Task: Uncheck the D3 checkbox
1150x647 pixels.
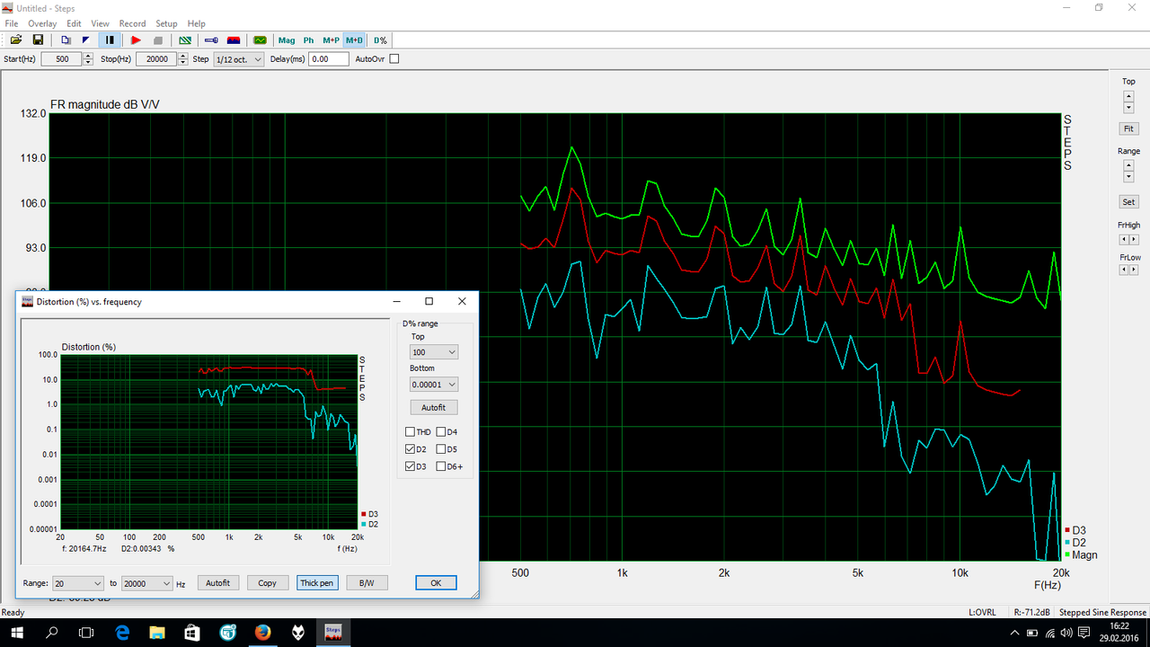Action: (411, 466)
